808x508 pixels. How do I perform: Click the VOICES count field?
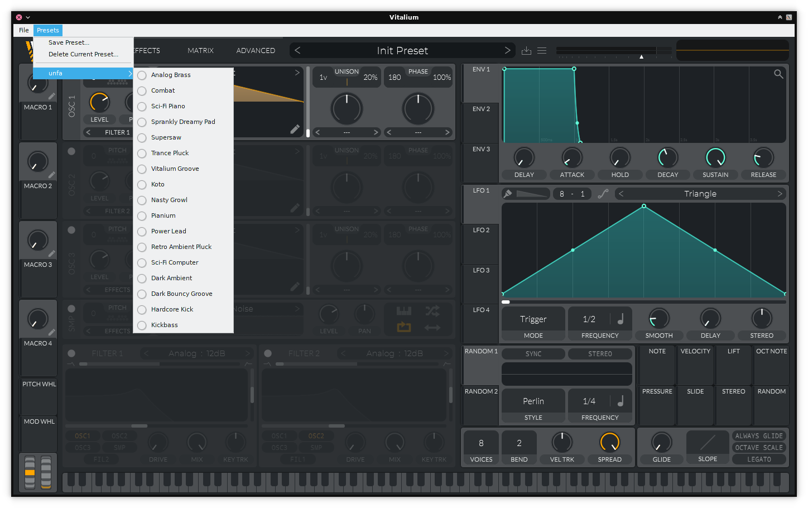(481, 443)
